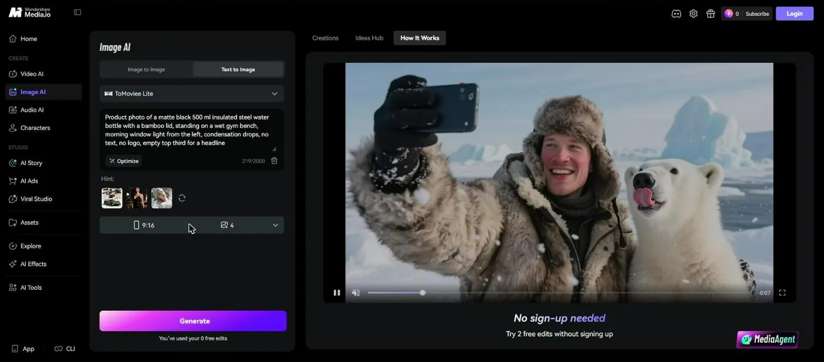Screen dimensions: 824x362
Task: Click the App link at the bottom left
Action: [23, 348]
